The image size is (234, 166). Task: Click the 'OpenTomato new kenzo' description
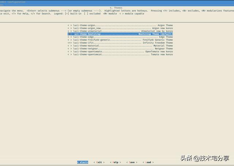[159, 51]
